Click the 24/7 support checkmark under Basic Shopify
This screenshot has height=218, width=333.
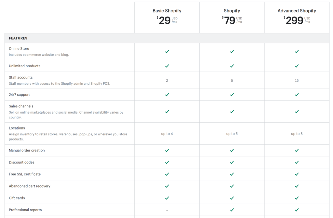click(167, 95)
